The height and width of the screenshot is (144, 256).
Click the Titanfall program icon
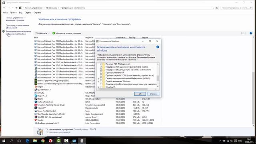(36, 108)
